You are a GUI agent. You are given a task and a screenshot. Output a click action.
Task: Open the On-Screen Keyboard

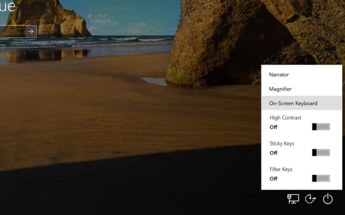[x=293, y=103]
